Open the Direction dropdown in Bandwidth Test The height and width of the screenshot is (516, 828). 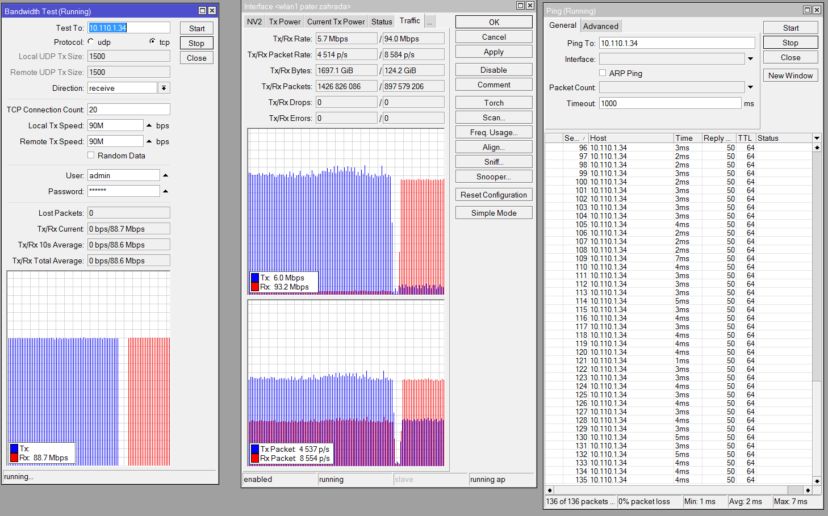pyautogui.click(x=164, y=88)
